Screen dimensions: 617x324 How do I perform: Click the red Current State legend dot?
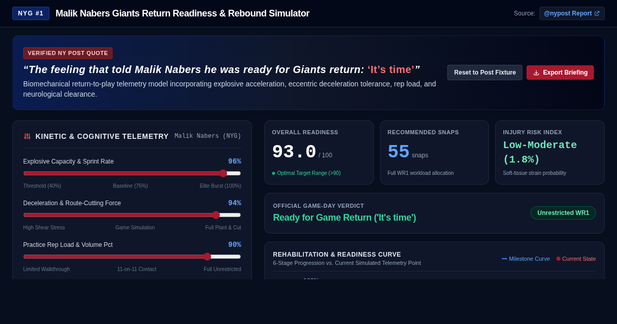click(x=558, y=259)
